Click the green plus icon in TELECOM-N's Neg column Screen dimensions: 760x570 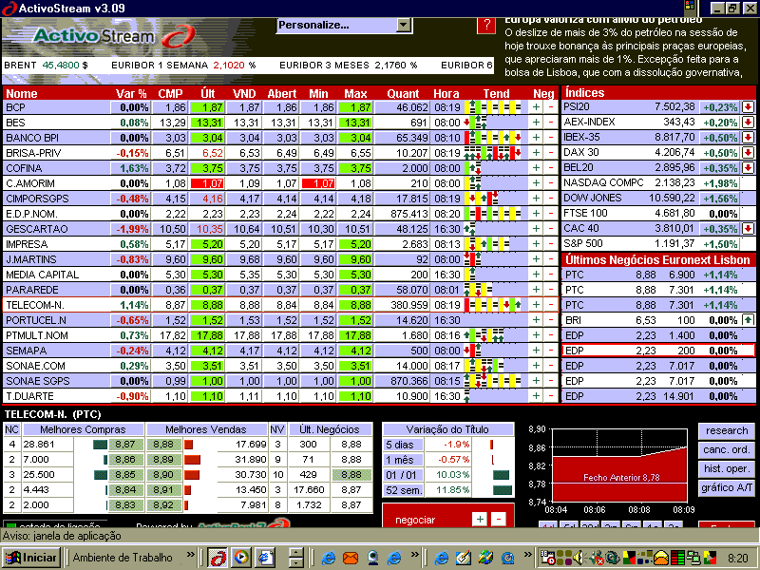535,306
